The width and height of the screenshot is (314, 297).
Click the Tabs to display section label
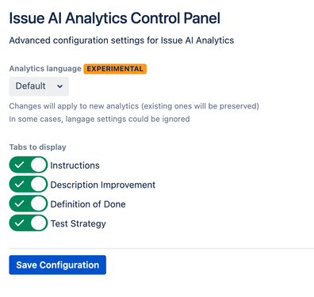[38, 147]
